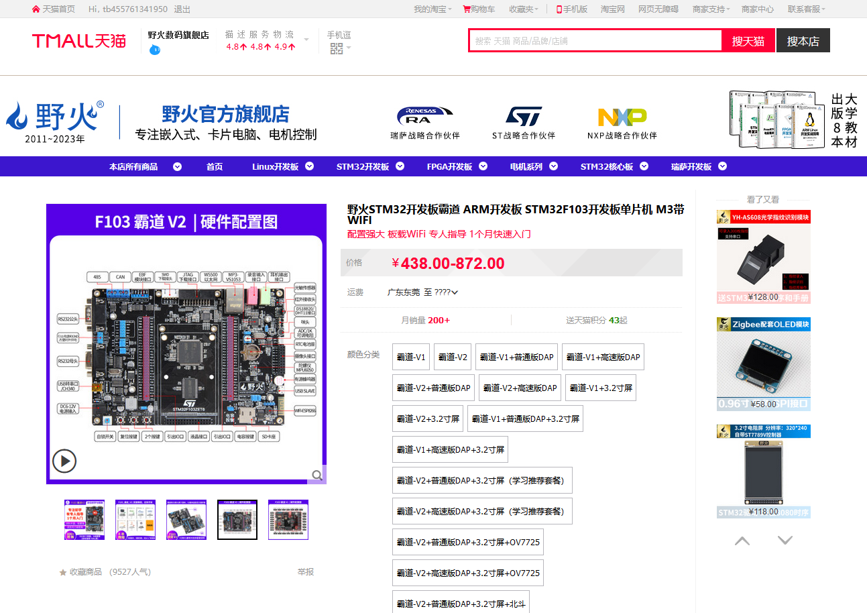This screenshot has height=613, width=867.
Task: Select the first product thumbnail
Action: 84,519
